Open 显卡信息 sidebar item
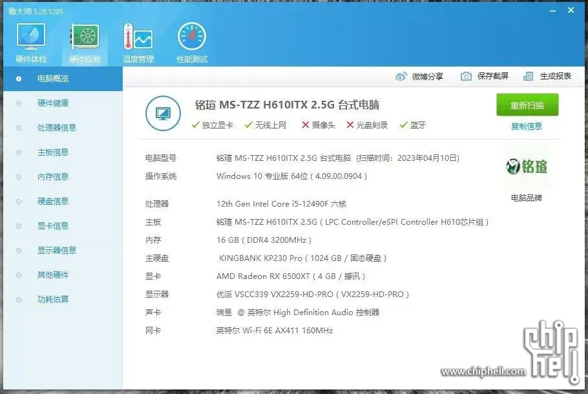This screenshot has height=394, width=588. point(53,225)
